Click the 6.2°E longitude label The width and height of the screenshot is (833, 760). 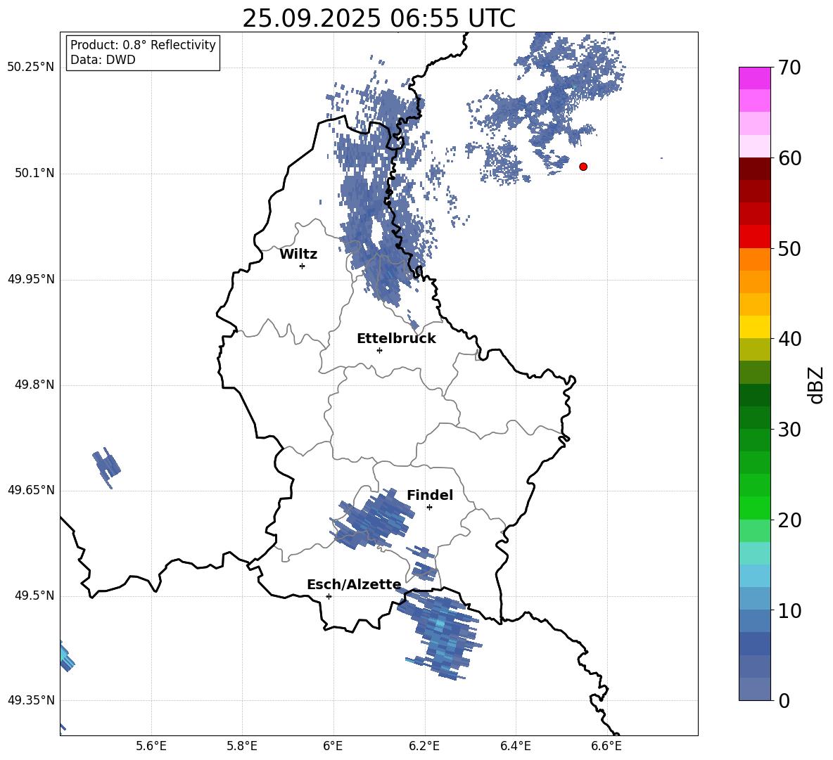coord(424,747)
